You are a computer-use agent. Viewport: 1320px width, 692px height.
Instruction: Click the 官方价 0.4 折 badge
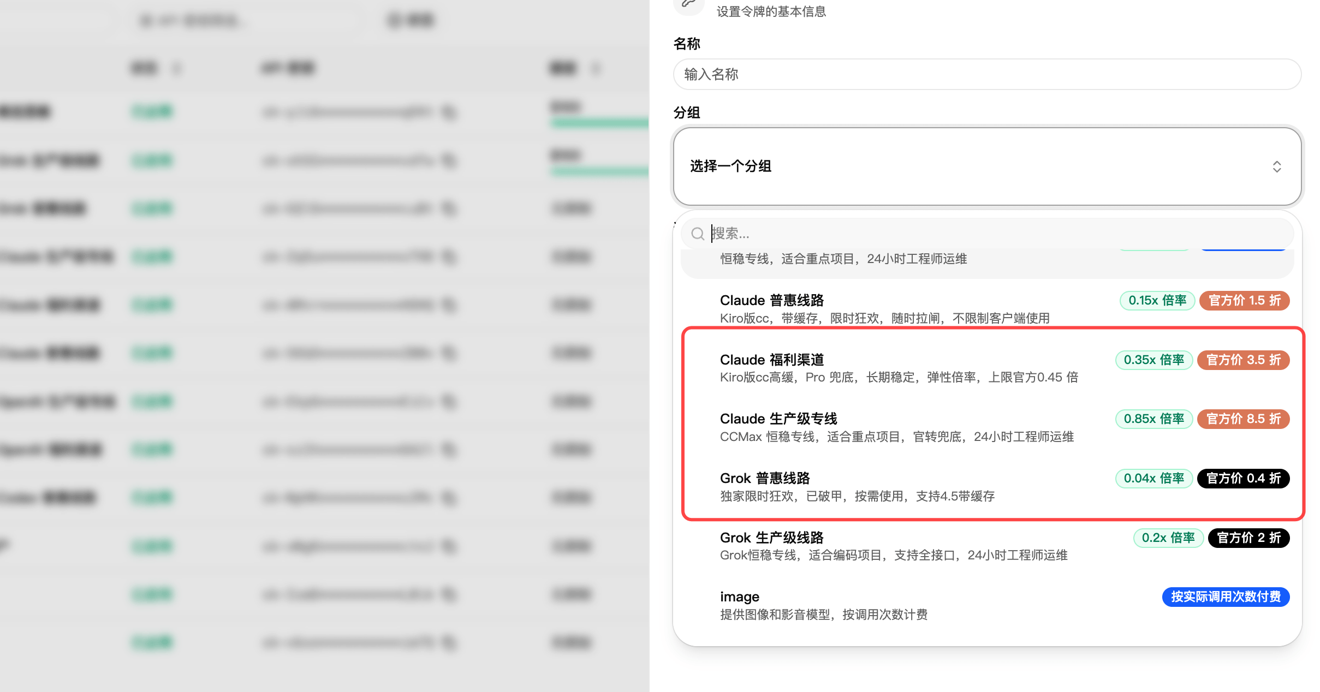tap(1244, 478)
